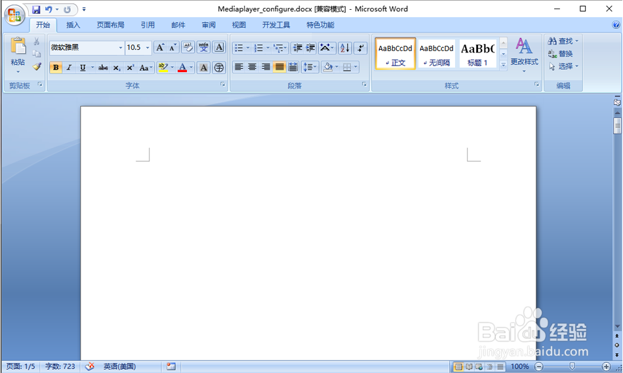This screenshot has height=373, width=623.
Task: Cut selection with scissors icon
Action: point(37,41)
